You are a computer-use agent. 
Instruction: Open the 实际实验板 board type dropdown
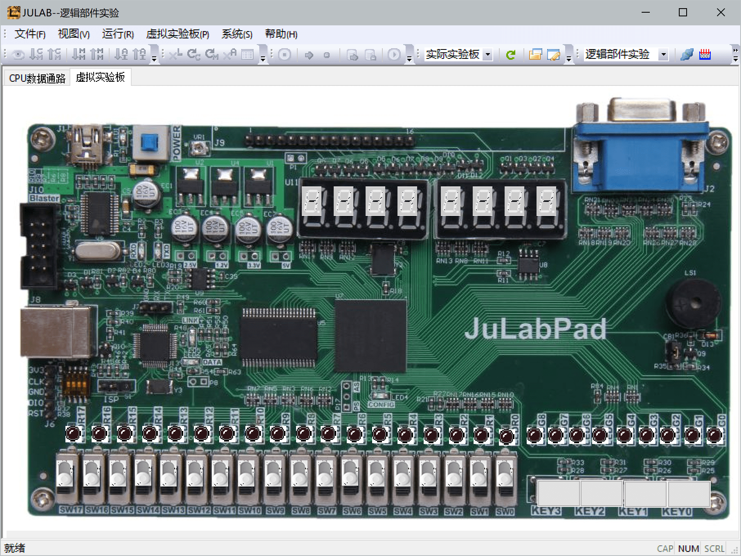click(487, 54)
